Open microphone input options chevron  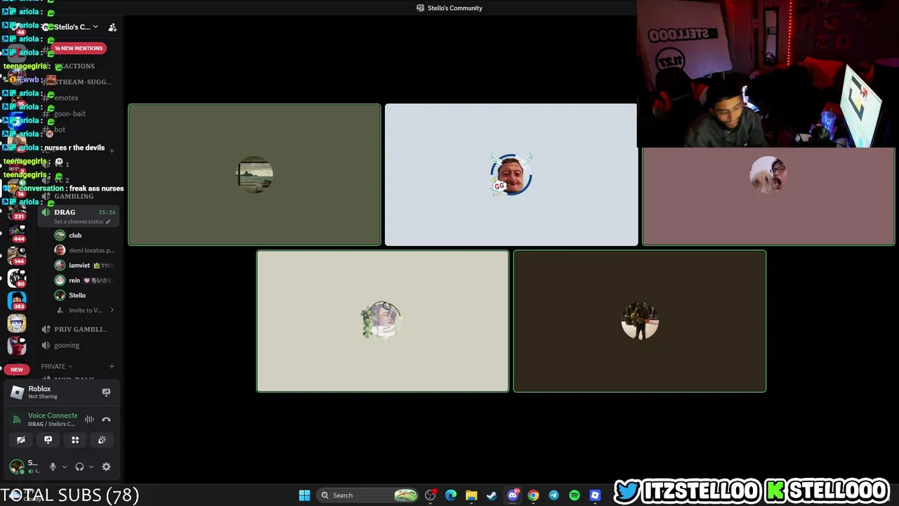tap(64, 467)
